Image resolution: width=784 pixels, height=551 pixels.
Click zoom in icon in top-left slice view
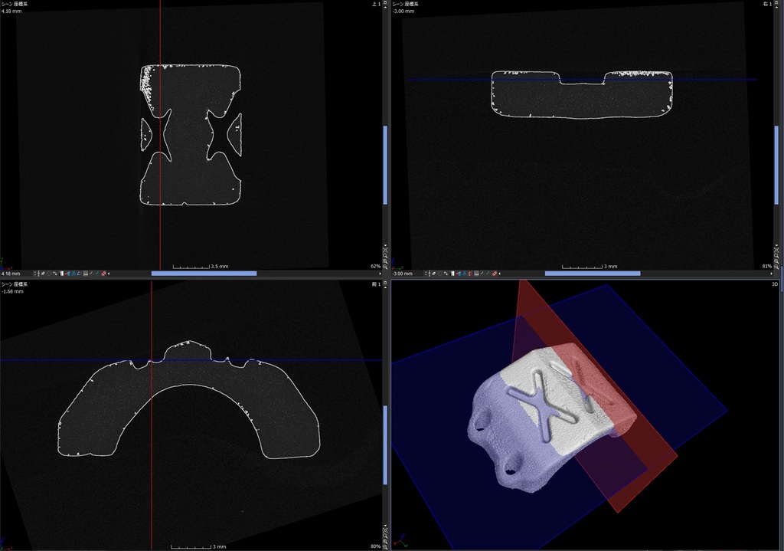pos(385,261)
